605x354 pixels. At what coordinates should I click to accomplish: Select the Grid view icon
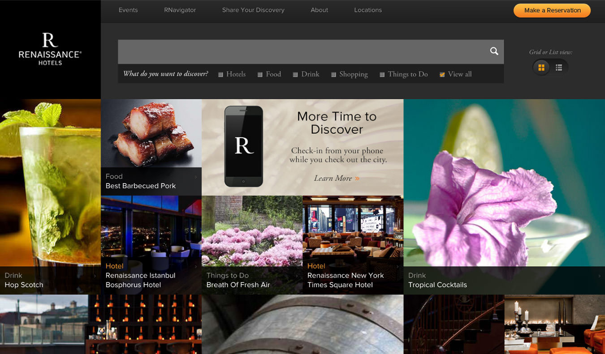(541, 68)
